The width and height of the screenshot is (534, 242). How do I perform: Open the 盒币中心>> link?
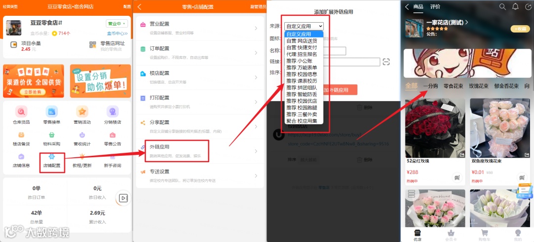(x=117, y=33)
